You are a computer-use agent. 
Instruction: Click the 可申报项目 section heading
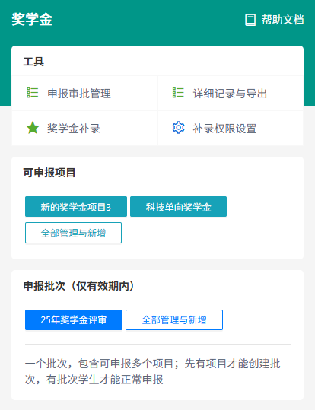pyautogui.click(x=49, y=173)
